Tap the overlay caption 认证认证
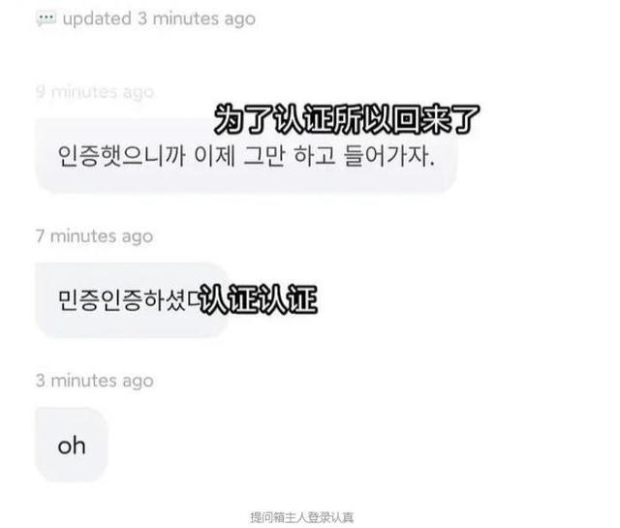The width and height of the screenshot is (620, 528). pos(258,299)
